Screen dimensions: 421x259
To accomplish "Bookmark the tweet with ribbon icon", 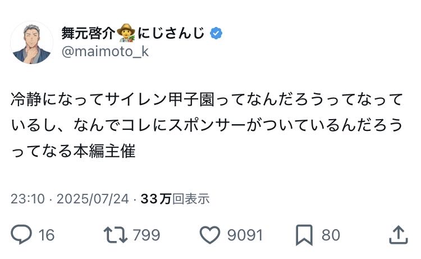I will coord(304,235).
